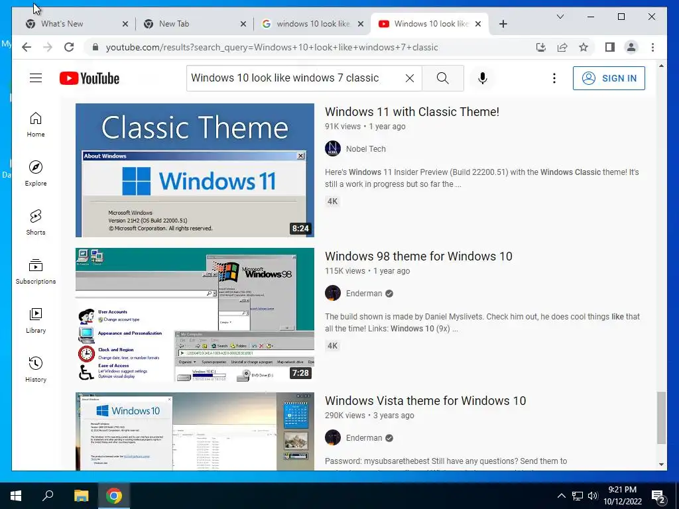Image resolution: width=679 pixels, height=509 pixels.
Task: Open Windows taskbar search
Action: click(x=48, y=496)
